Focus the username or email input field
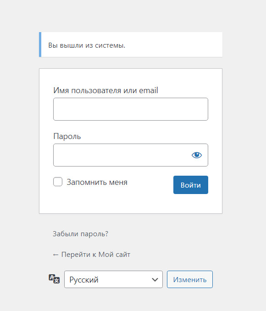 (x=131, y=109)
